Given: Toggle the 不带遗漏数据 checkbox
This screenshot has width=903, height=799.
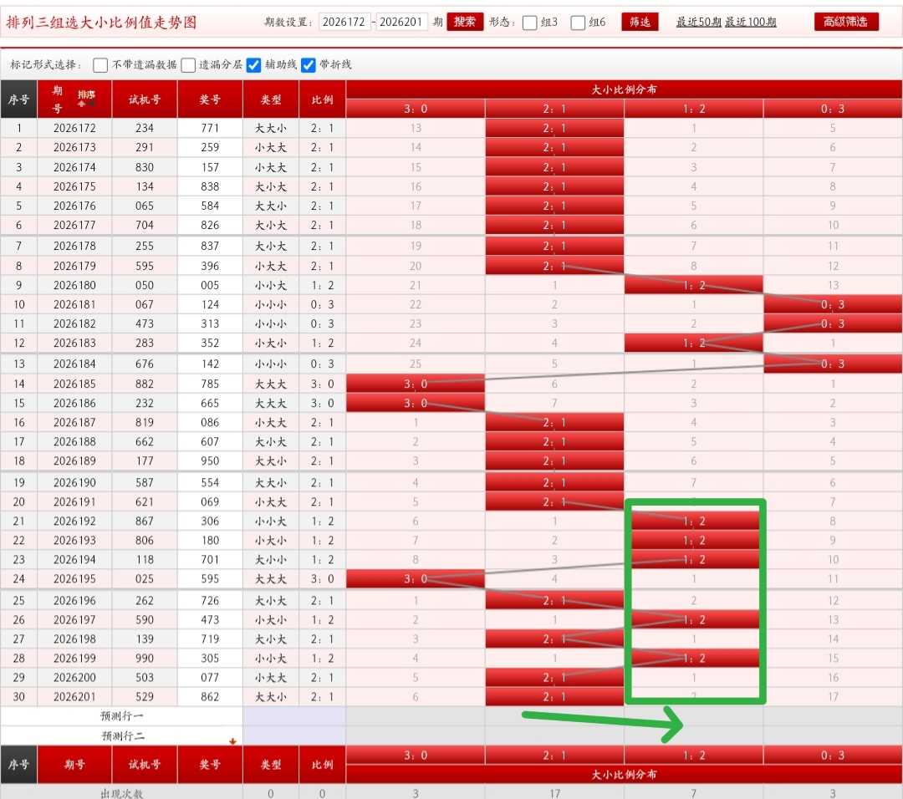Looking at the screenshot, I should [100, 65].
